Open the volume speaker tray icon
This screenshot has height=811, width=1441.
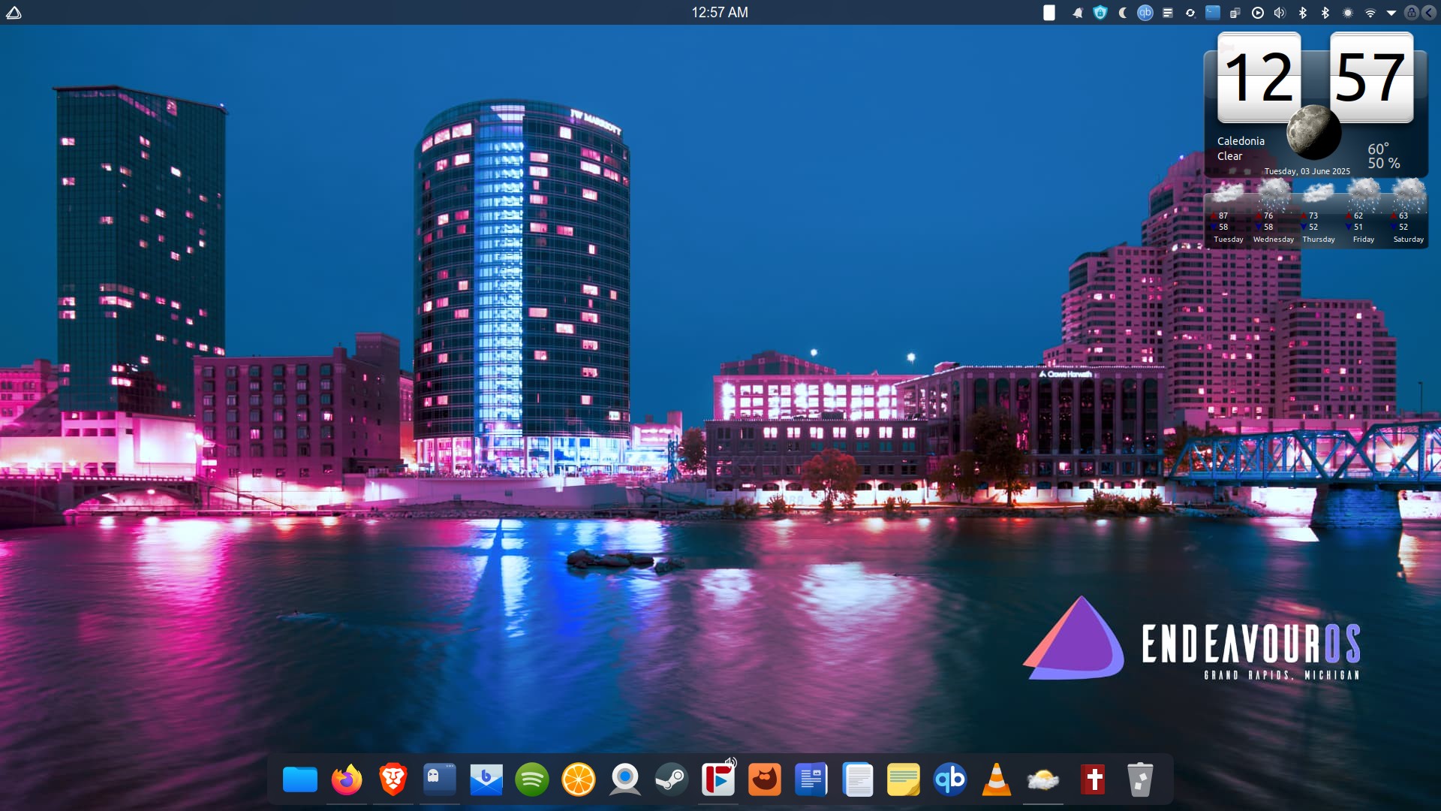(1280, 13)
